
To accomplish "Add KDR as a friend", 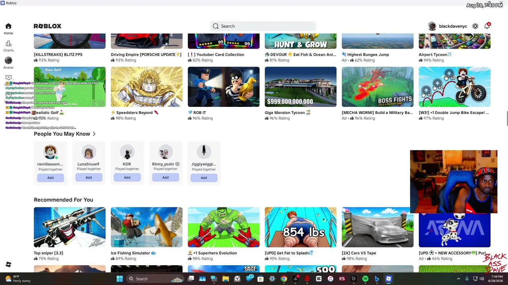I will click(x=127, y=177).
